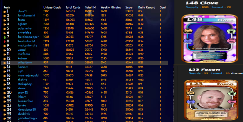Open player profile marfonso
This screenshot has height=122, width=243.
coord(24,54)
